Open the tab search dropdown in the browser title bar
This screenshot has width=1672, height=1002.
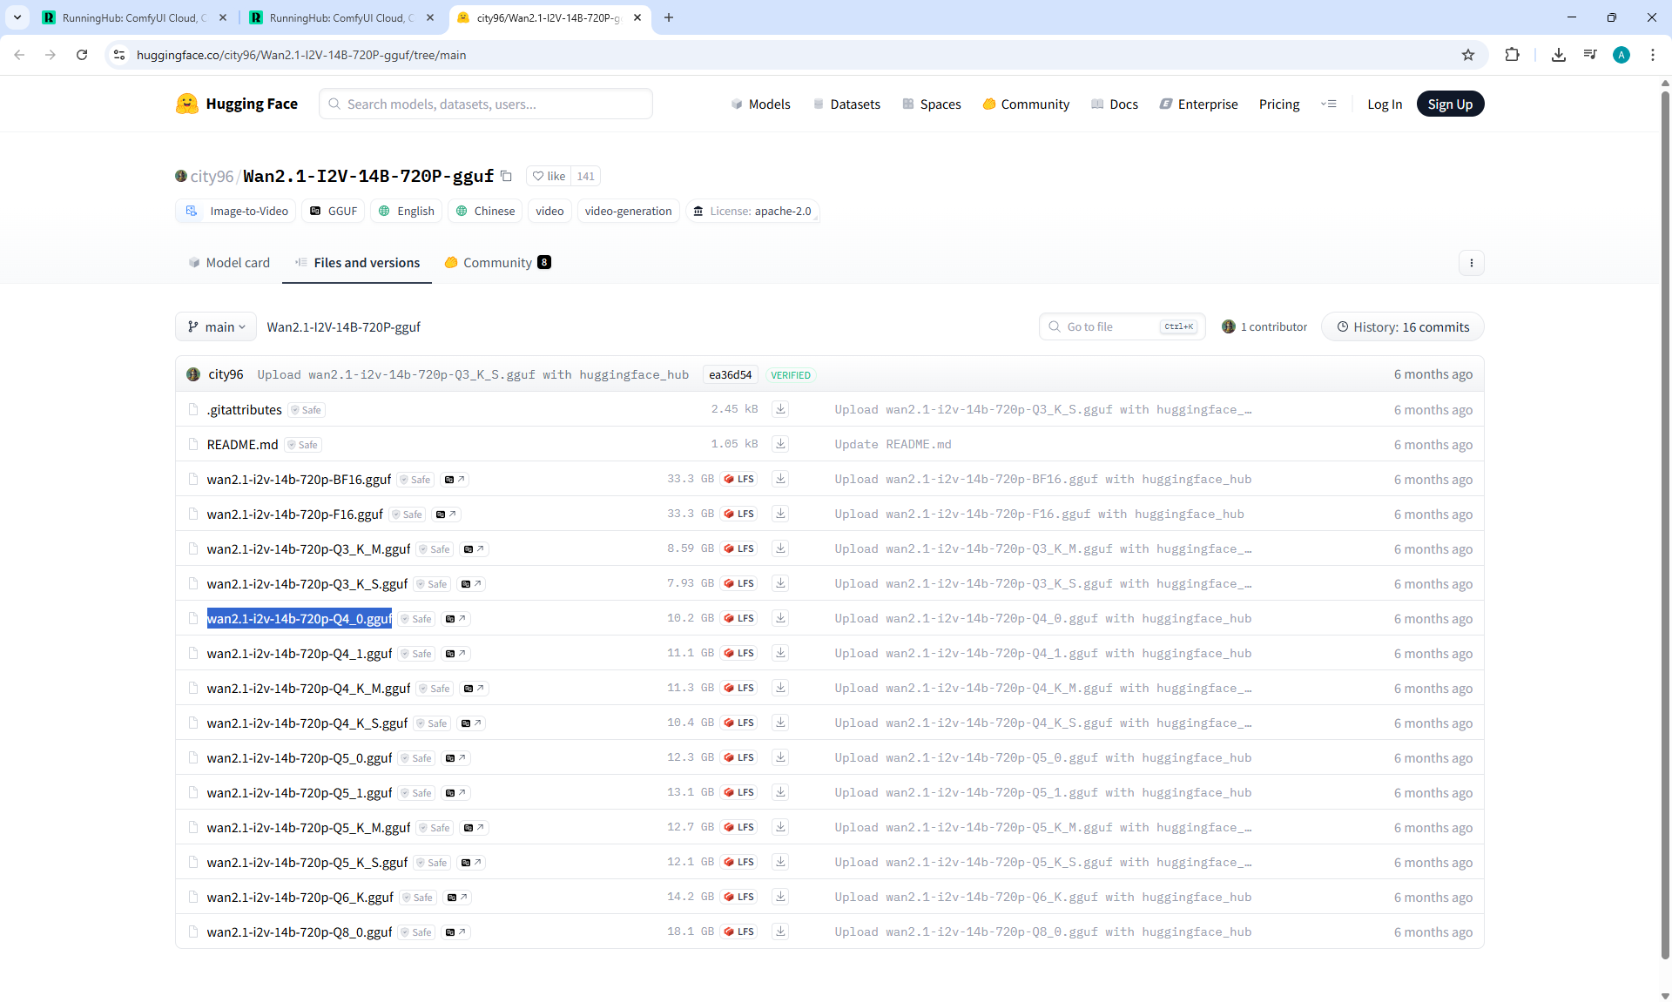pyautogui.click(x=17, y=17)
